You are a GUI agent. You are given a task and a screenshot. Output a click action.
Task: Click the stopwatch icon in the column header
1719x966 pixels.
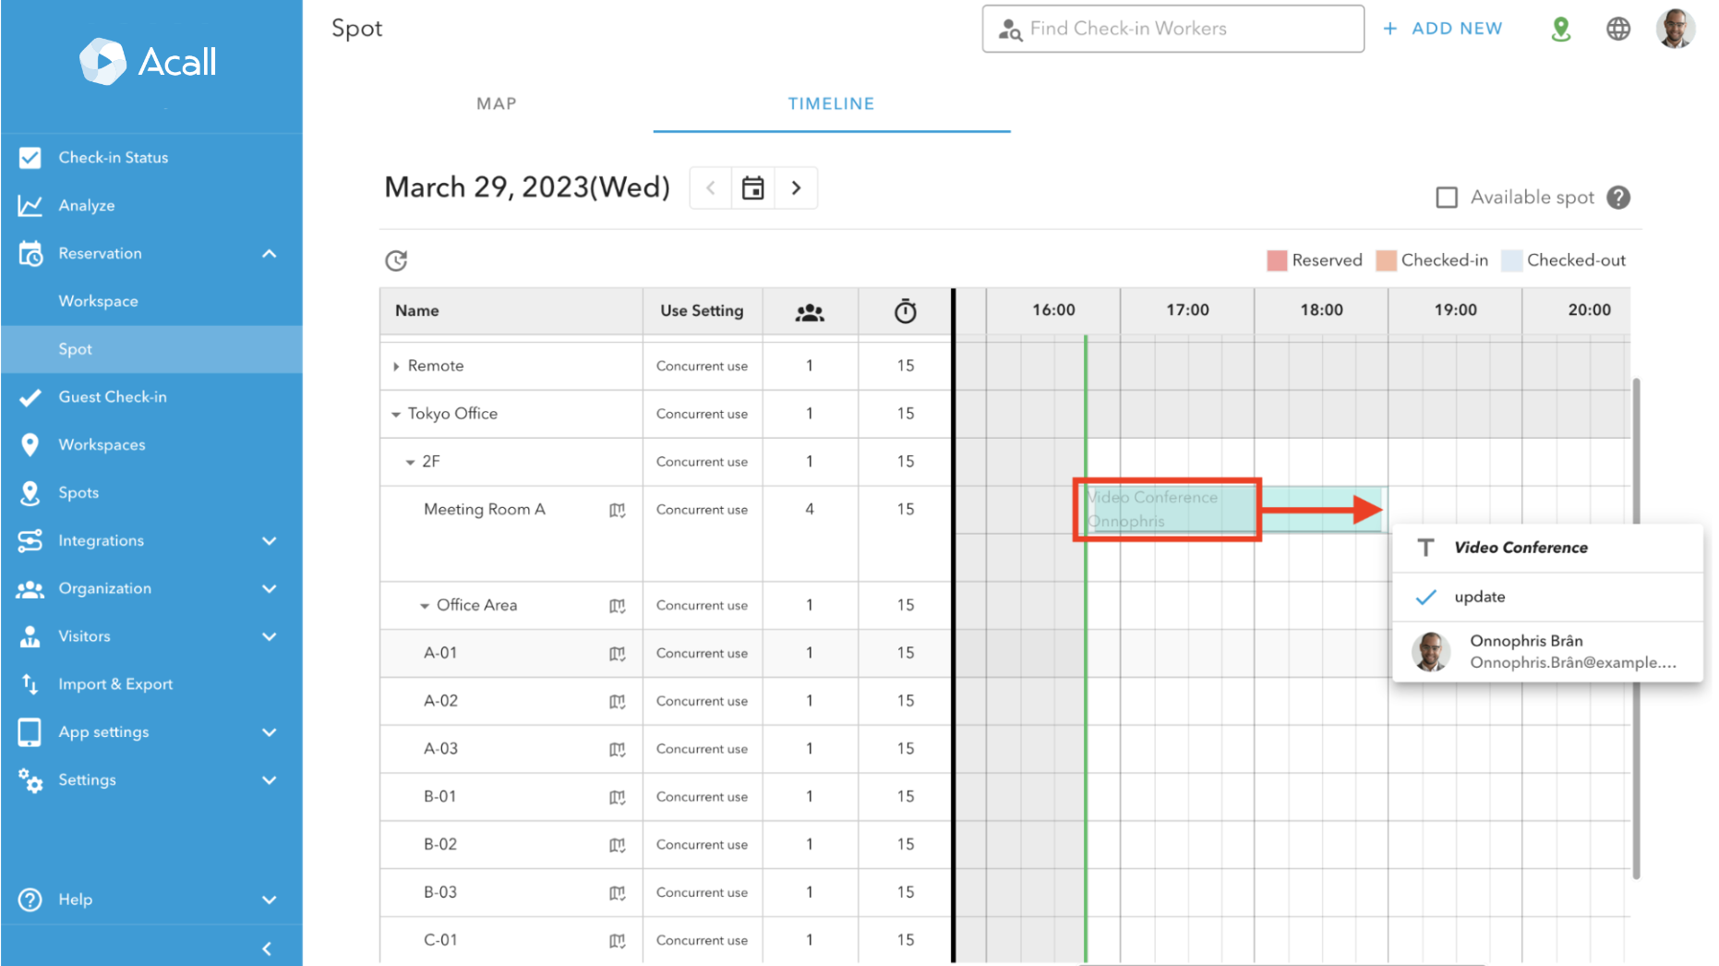905,311
